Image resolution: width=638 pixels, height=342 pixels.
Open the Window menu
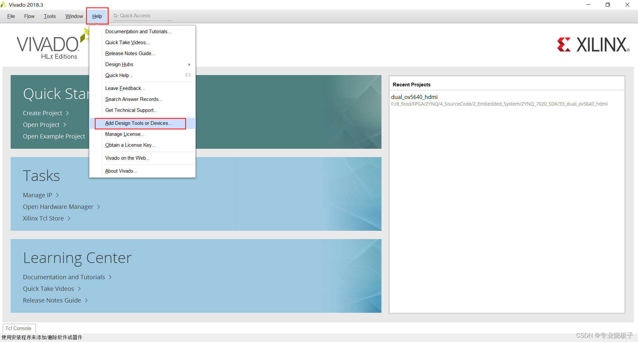point(74,16)
